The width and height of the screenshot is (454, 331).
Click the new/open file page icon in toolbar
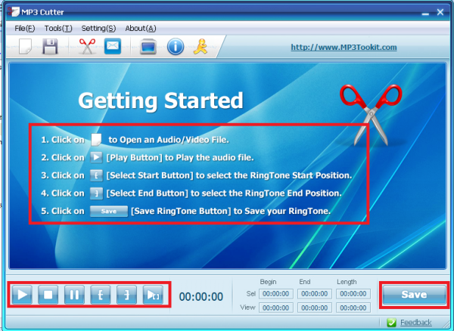(x=26, y=47)
